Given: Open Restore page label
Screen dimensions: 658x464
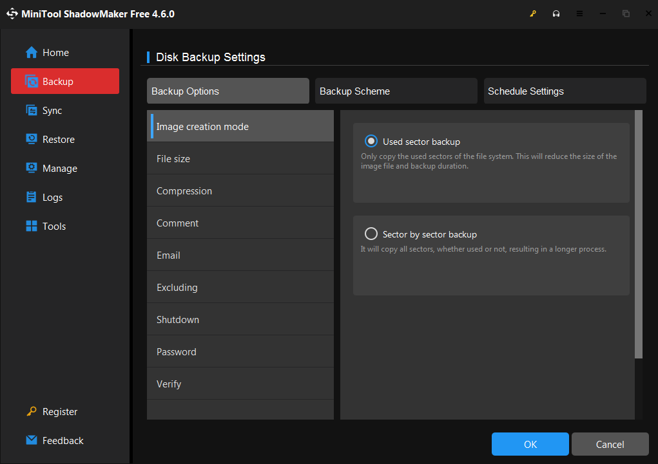Looking at the screenshot, I should point(59,140).
